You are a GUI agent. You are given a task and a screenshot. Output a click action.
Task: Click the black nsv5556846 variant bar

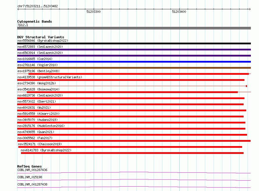134,43
